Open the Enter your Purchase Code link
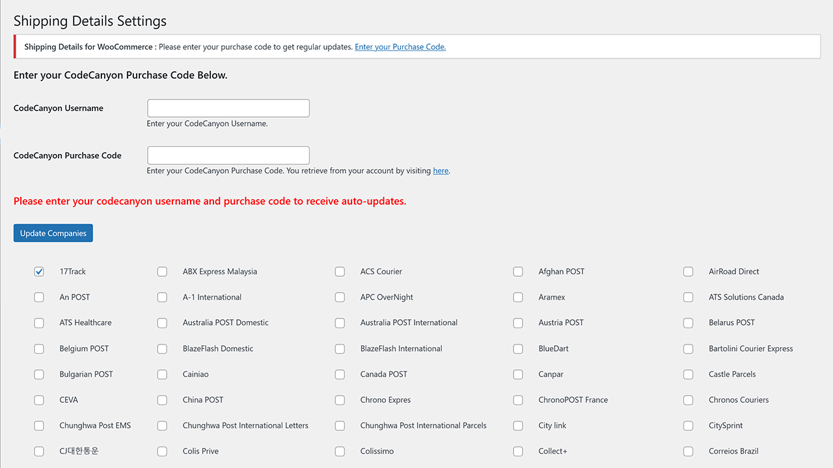The width and height of the screenshot is (833, 468). 400,46
